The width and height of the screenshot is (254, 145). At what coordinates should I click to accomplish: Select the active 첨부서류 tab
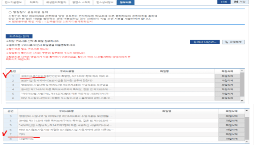126,3
